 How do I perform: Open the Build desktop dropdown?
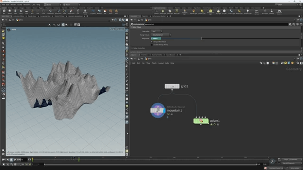click(x=52, y=5)
